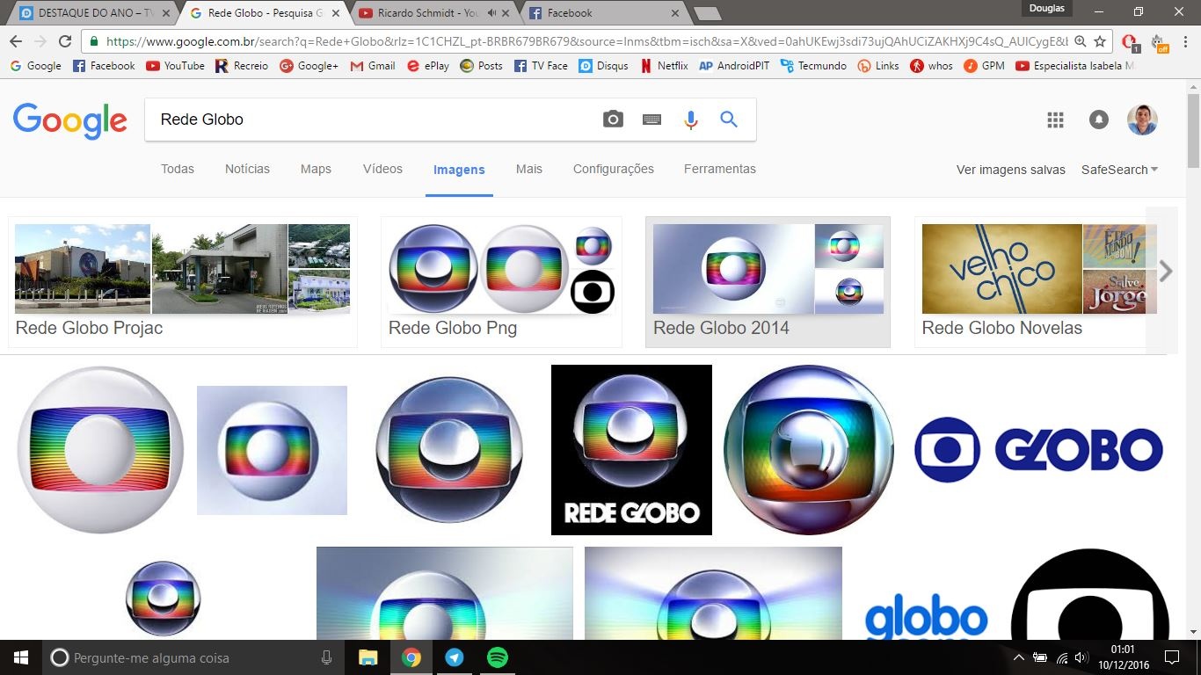Open the Google apps grid
Screen dimensions: 1201x675
(1056, 120)
